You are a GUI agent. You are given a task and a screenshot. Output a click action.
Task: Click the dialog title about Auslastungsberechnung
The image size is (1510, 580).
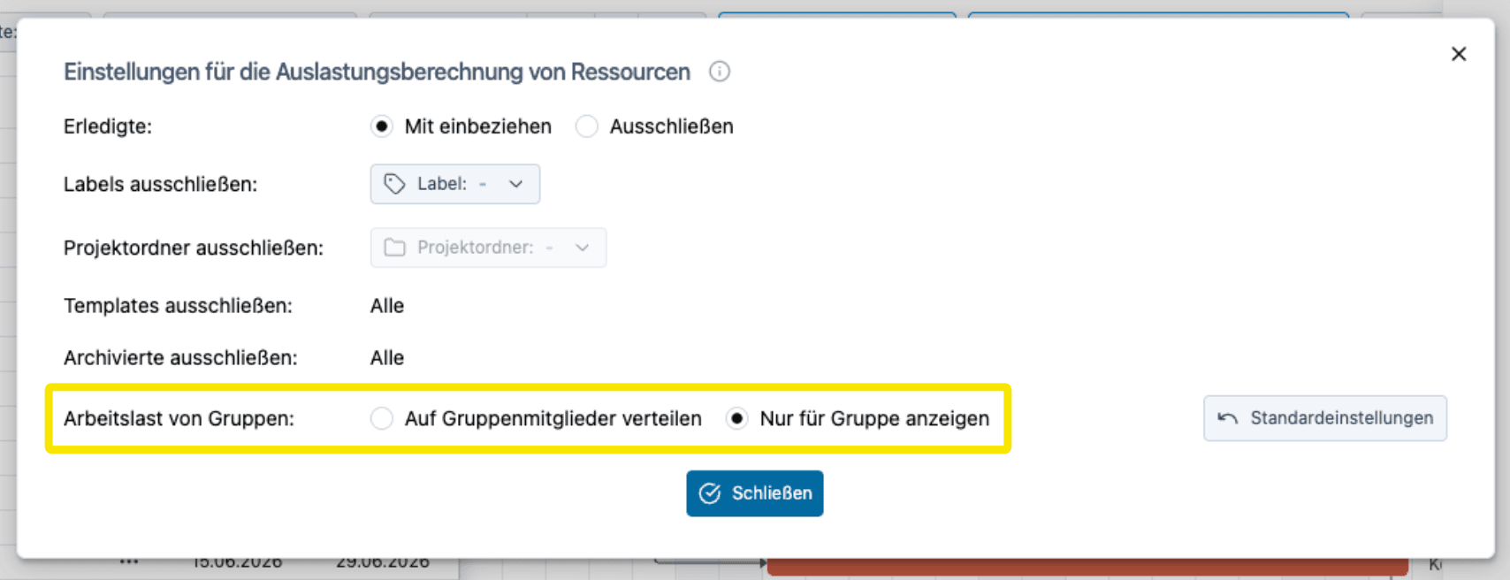[377, 72]
